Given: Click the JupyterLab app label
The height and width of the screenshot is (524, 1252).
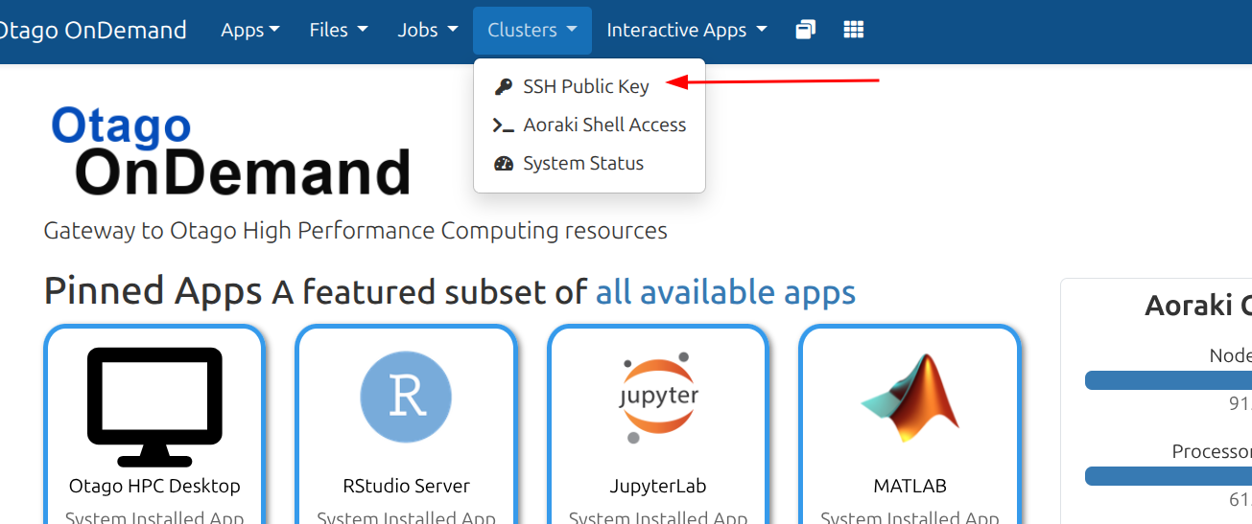Looking at the screenshot, I should tap(658, 486).
